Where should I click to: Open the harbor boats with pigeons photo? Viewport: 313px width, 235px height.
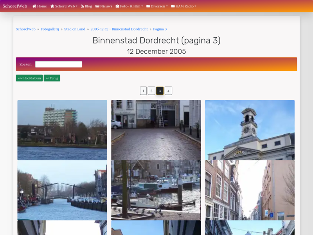(x=156, y=190)
